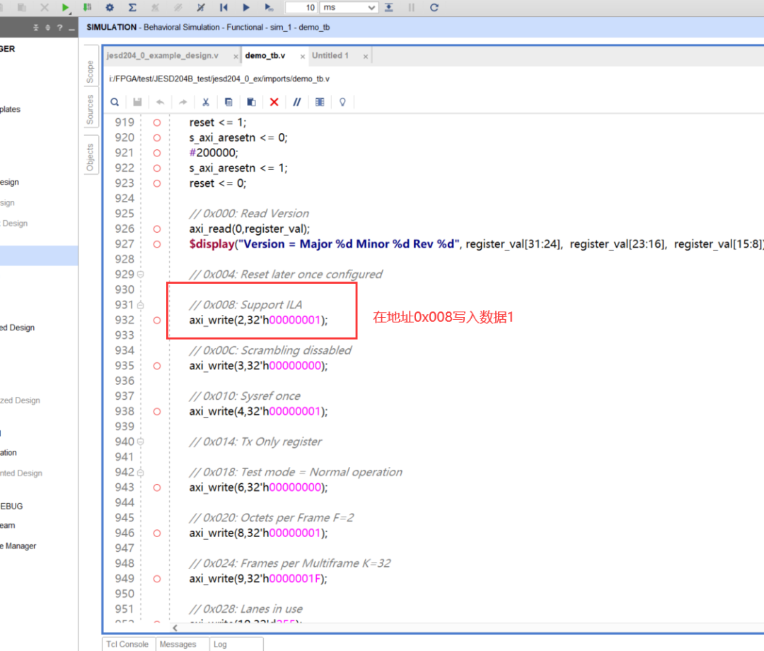Toggle breakpoint on line 919
The image size is (764, 651).
(157, 123)
